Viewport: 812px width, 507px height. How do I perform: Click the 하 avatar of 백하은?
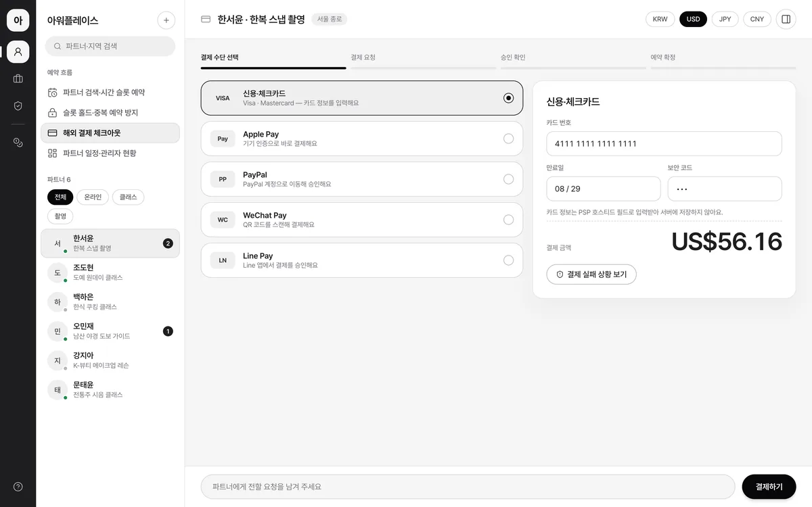58,302
